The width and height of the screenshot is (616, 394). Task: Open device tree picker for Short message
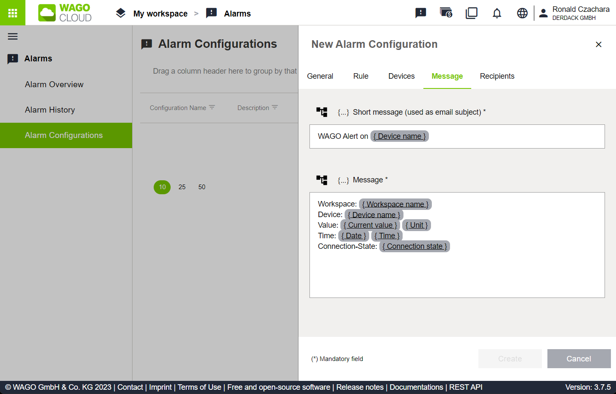tap(322, 112)
